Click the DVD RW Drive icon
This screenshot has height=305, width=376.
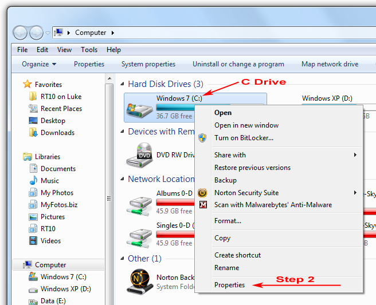pyautogui.click(x=139, y=155)
